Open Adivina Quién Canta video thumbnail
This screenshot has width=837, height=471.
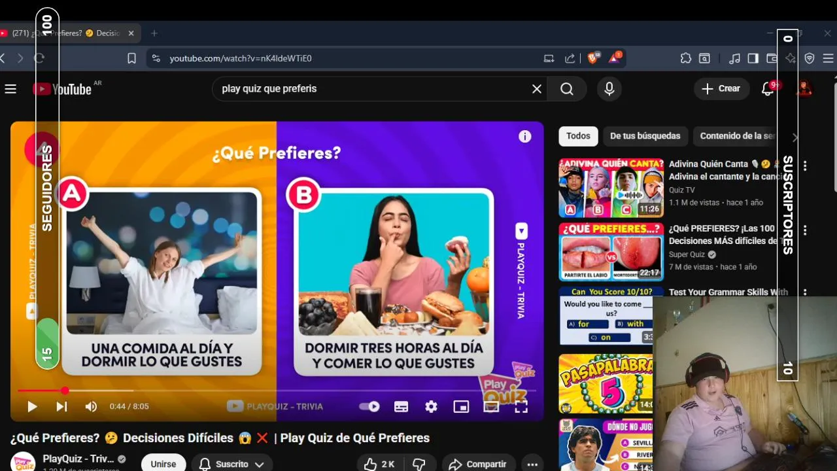click(611, 188)
